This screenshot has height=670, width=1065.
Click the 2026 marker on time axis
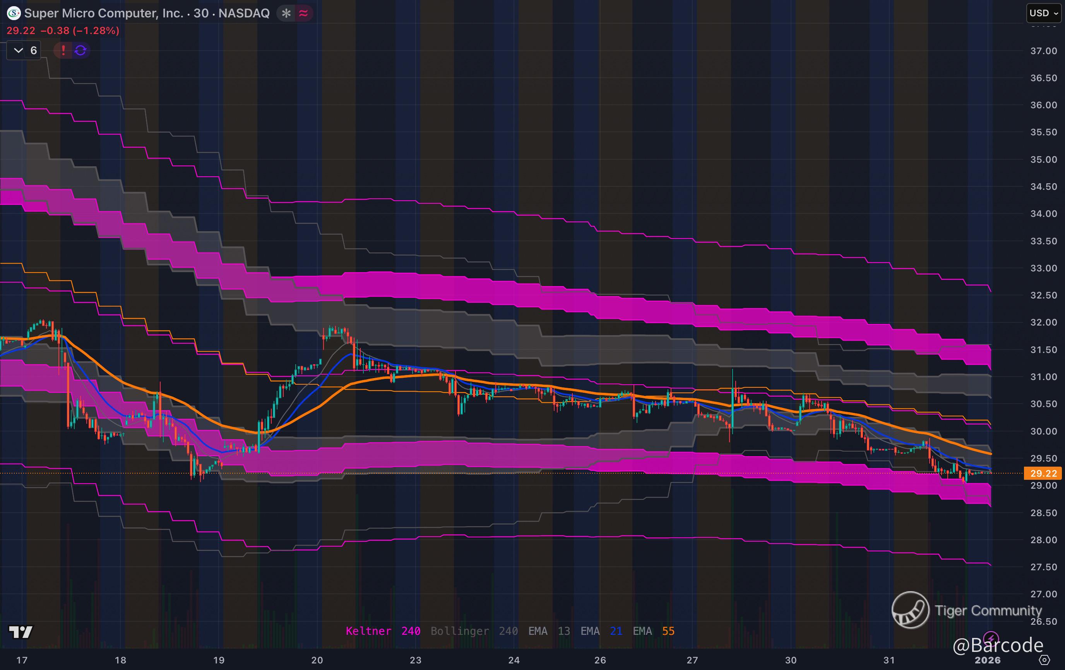987,660
